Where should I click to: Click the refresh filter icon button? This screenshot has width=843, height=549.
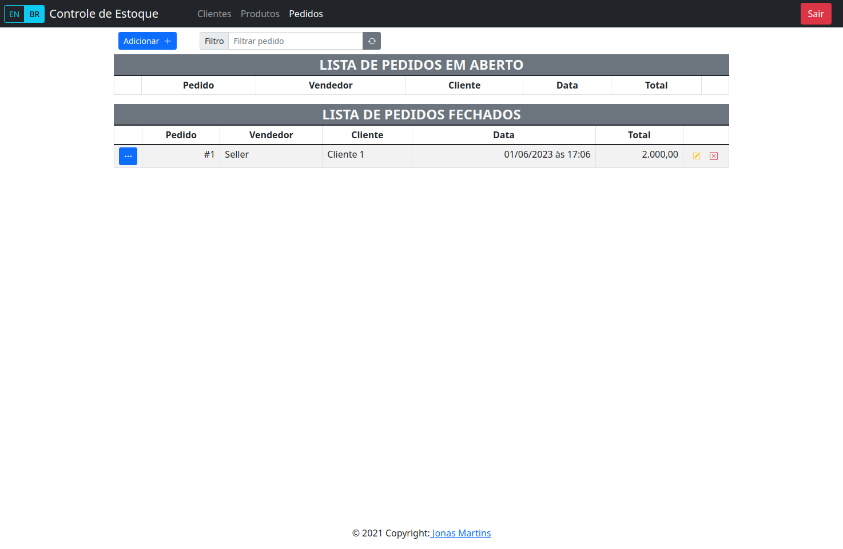[x=372, y=41]
